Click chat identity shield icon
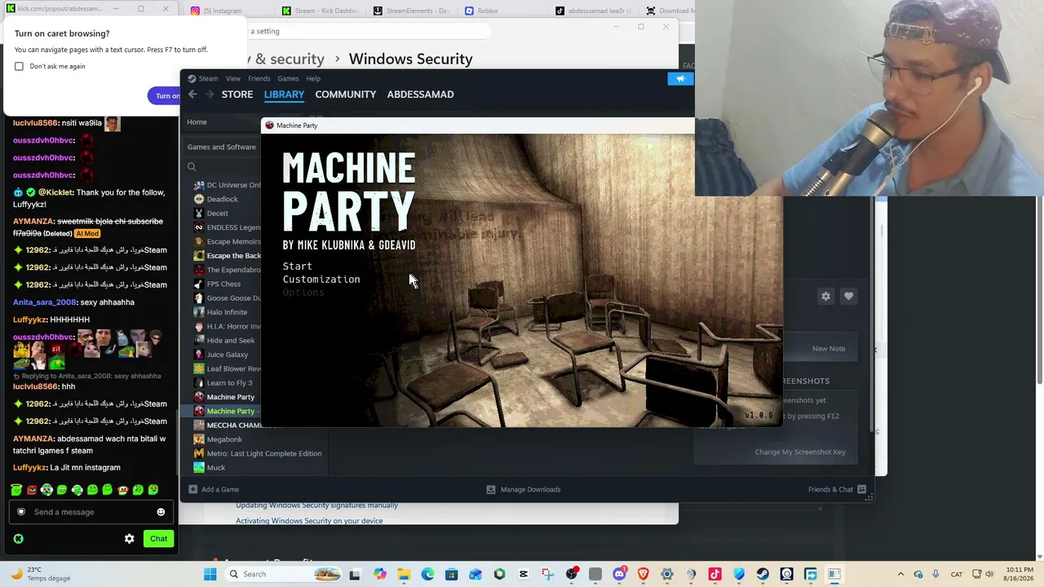The height and width of the screenshot is (587, 1044). (21, 512)
